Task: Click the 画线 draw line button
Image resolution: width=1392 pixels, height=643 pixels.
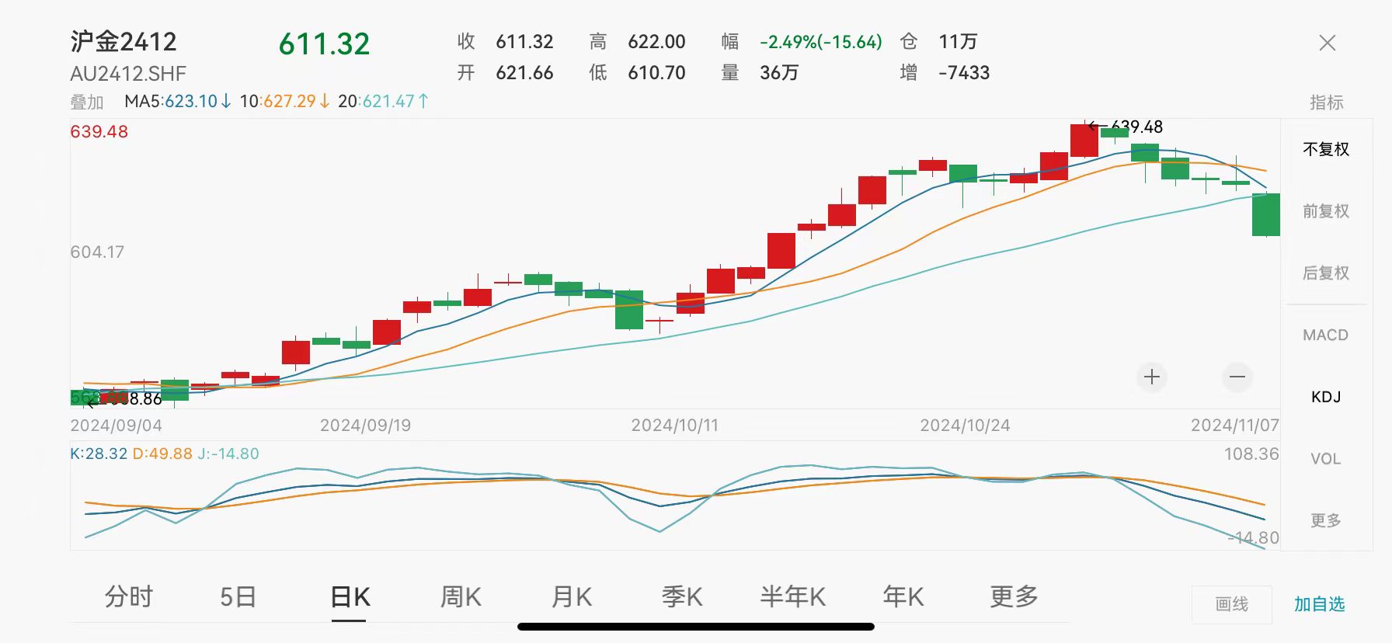Action: pyautogui.click(x=1231, y=604)
